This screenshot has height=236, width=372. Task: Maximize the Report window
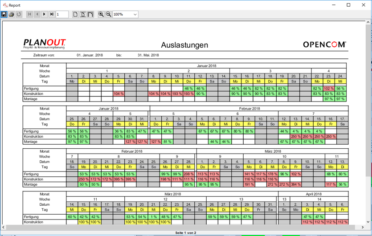click(348, 5)
